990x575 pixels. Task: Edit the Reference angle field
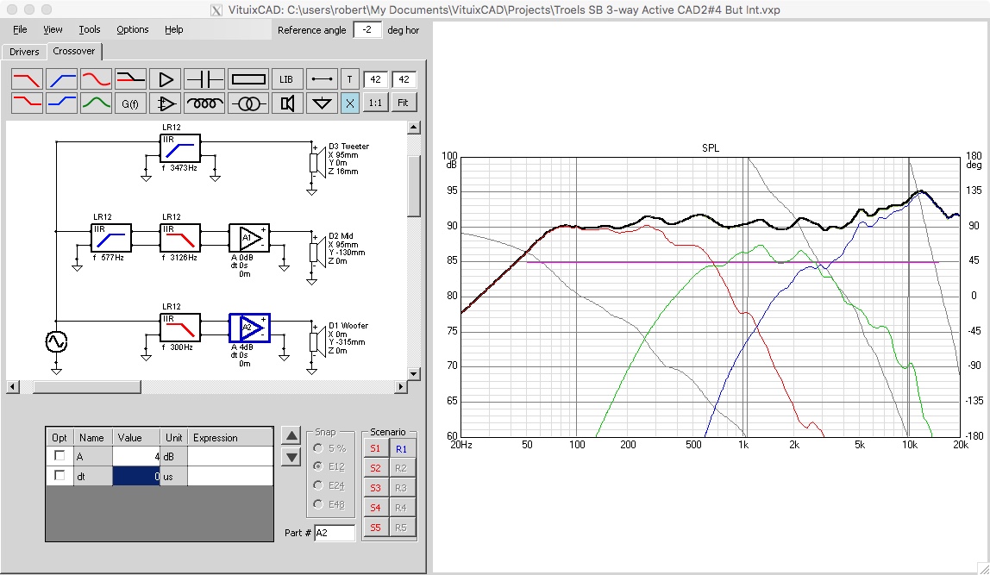tap(367, 29)
